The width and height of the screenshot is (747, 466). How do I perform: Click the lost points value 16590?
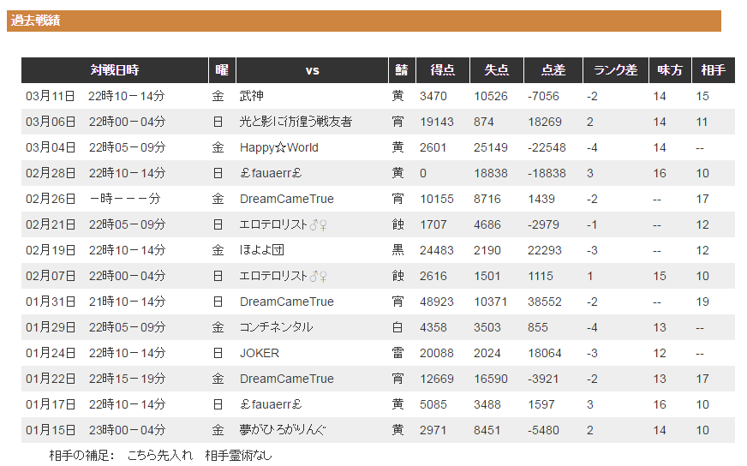491,379
